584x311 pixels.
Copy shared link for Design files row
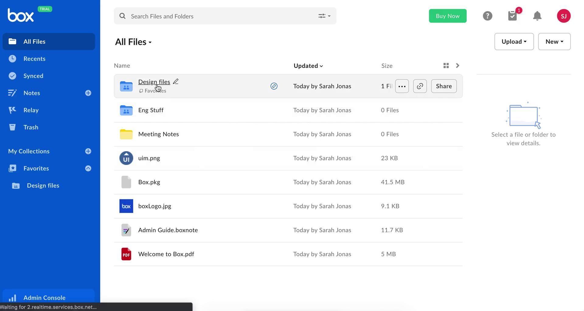click(420, 86)
